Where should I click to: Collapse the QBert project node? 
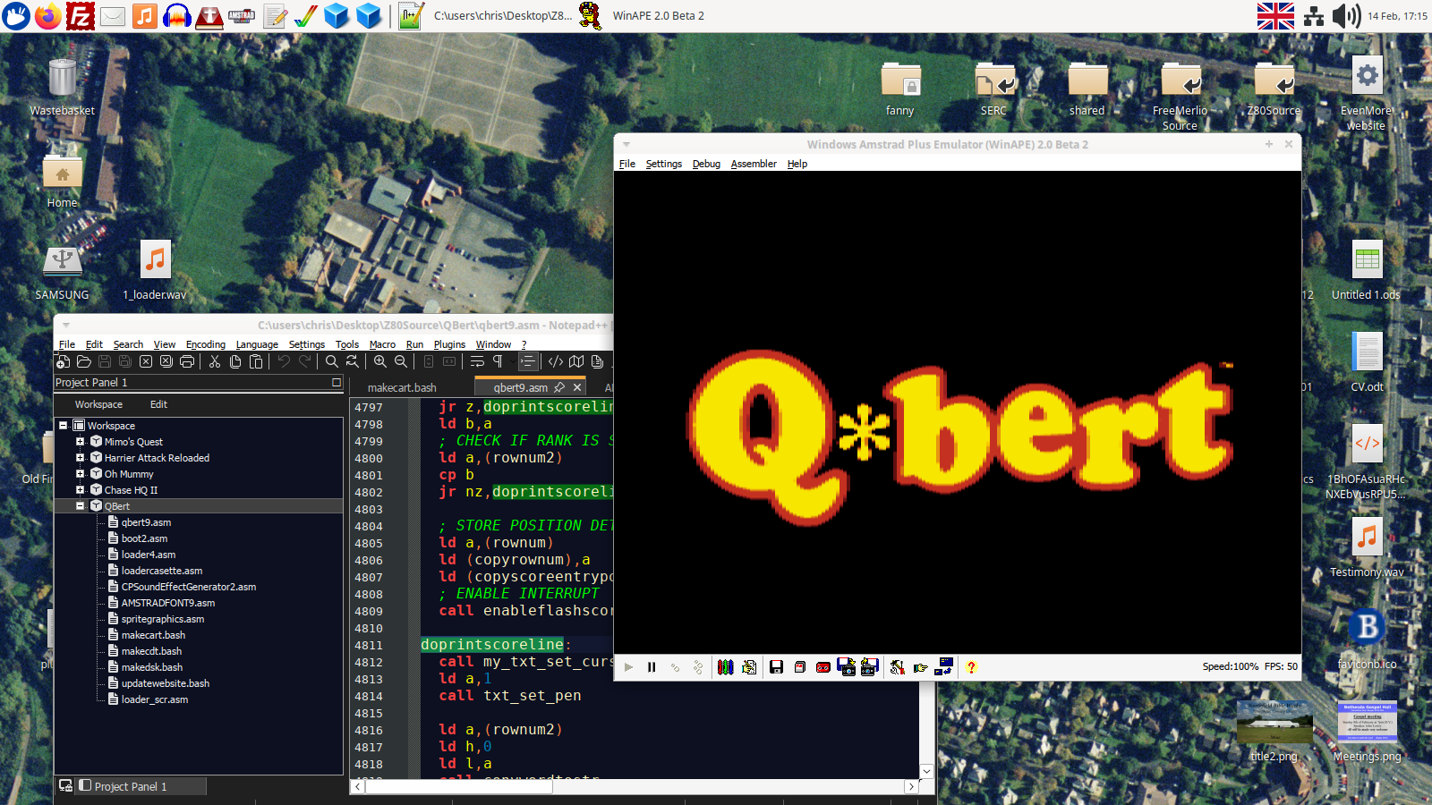(80, 506)
